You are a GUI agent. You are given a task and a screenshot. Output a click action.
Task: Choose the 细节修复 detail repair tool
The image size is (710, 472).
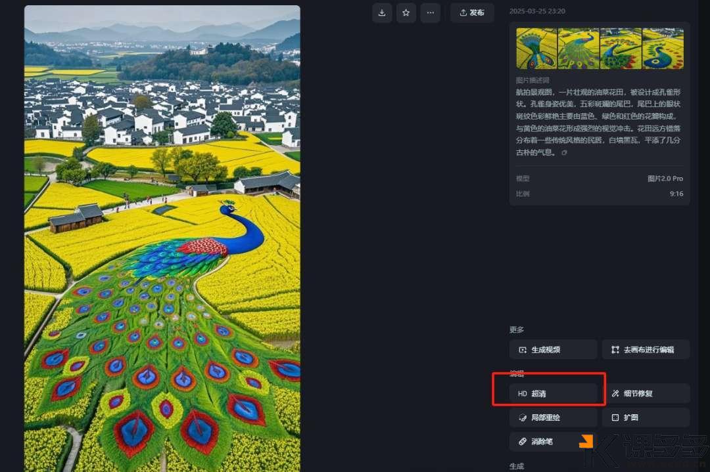click(646, 394)
